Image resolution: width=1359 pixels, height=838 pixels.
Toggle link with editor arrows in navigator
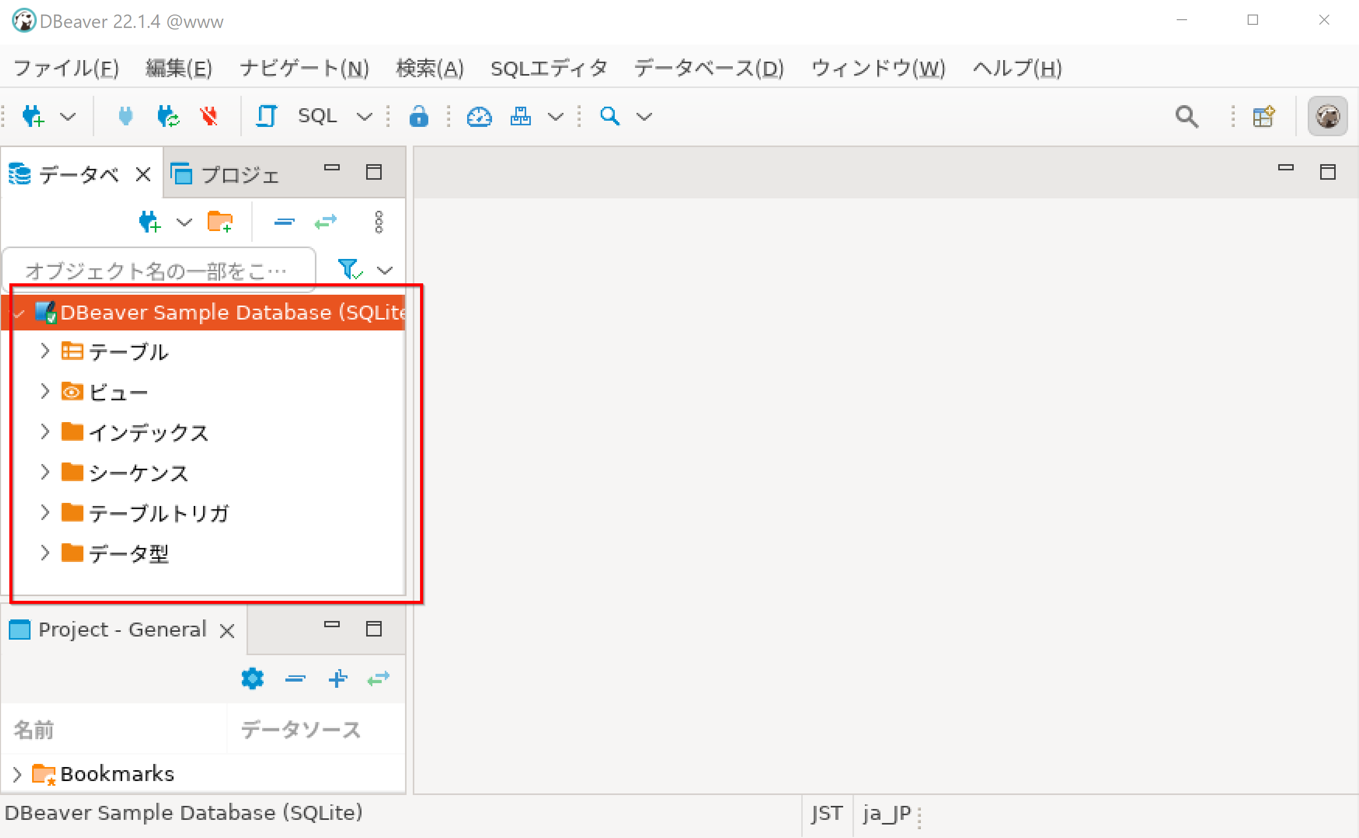[325, 222]
